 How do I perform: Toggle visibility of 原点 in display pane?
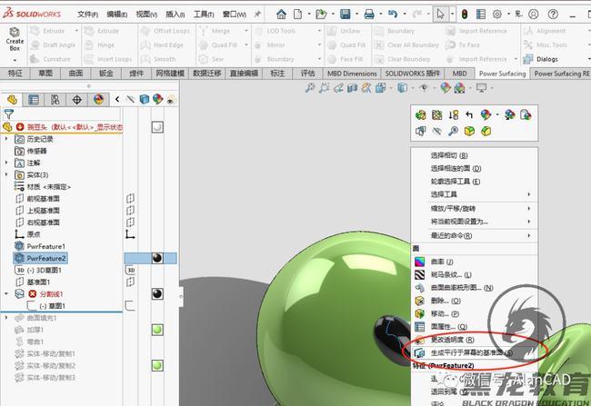[x=130, y=234]
